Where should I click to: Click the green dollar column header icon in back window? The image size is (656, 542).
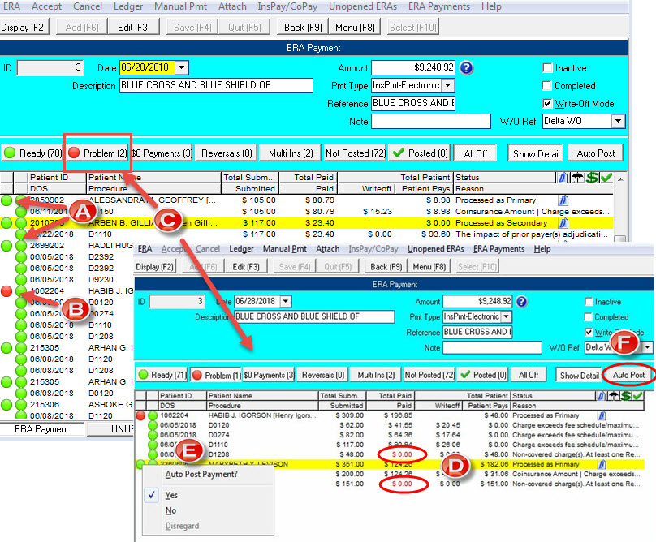pos(593,178)
